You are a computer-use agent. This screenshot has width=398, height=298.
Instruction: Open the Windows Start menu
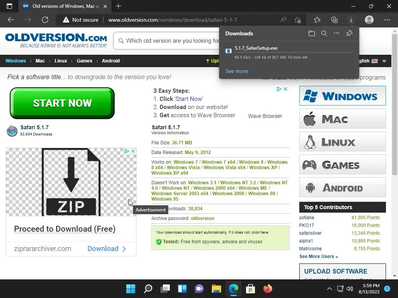pyautogui.click(x=131, y=289)
